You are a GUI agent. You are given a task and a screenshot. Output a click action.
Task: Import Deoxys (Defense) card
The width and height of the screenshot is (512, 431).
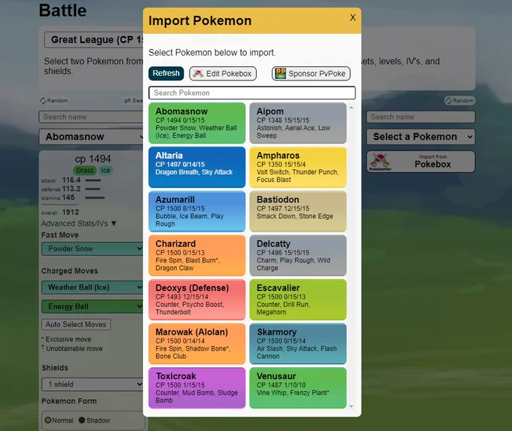tap(197, 299)
